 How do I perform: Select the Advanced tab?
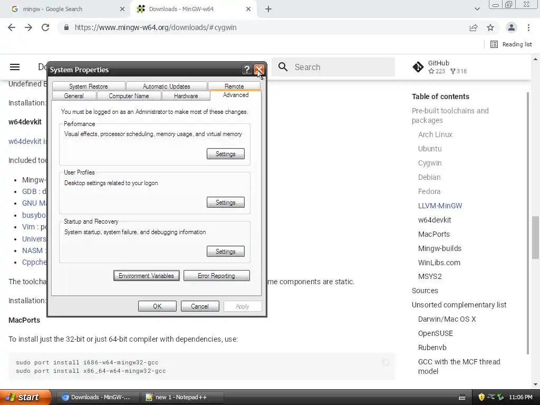(236, 95)
